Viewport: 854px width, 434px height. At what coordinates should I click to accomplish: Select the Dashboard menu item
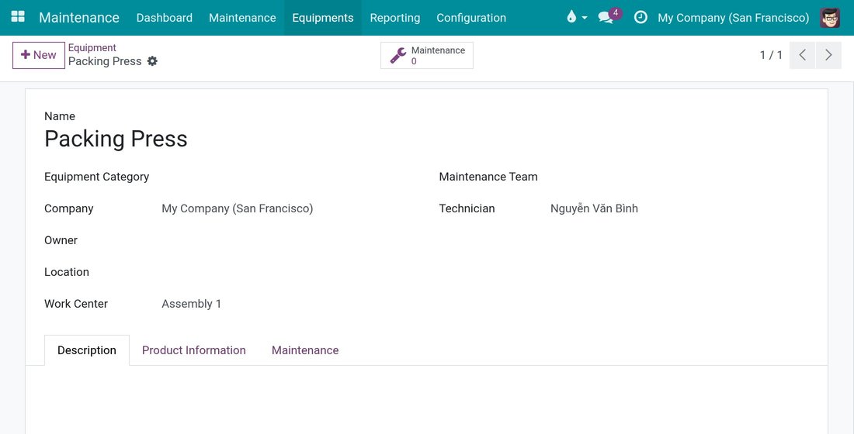pos(165,17)
